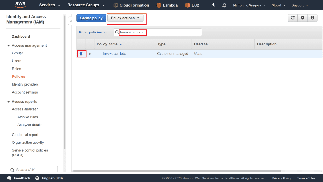Click the policy search input field
Viewport: 323px width, 182px height.
click(x=161, y=32)
